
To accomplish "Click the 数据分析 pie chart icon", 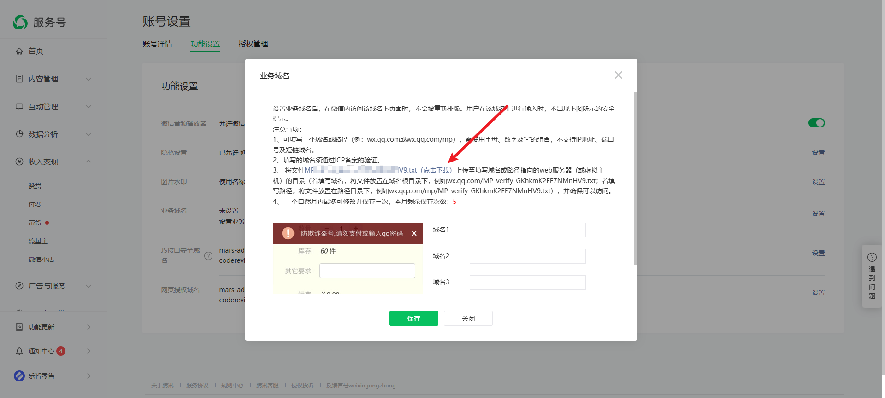I will (19, 134).
